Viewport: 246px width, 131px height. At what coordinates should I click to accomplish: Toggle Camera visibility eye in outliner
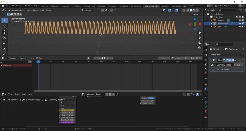pyautogui.click(x=240, y=20)
